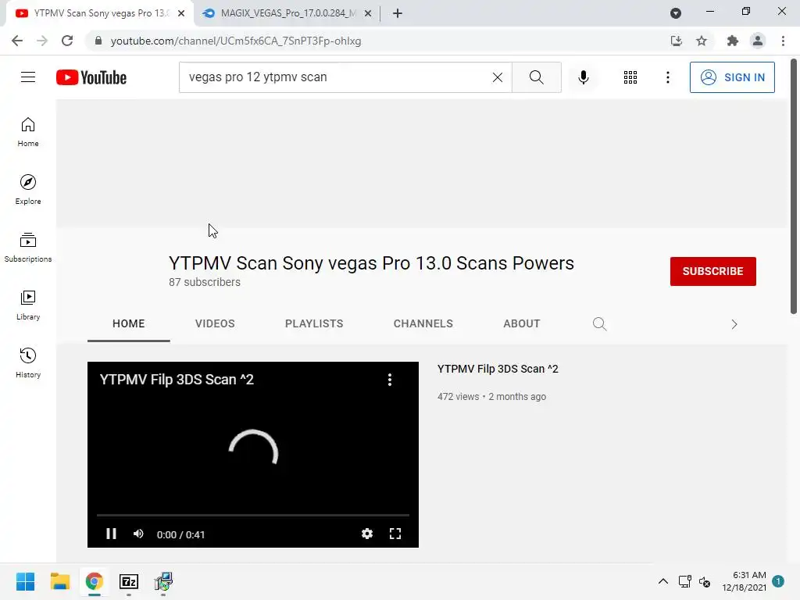Search within the channel magnifier icon
This screenshot has height=600, width=800.
pos(599,324)
